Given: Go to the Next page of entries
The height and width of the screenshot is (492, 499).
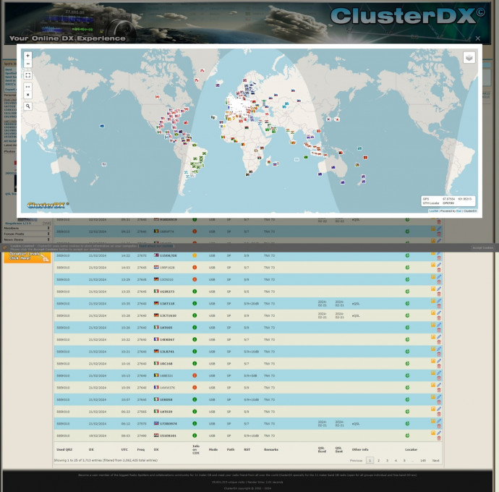Looking at the screenshot, I should [435, 460].
